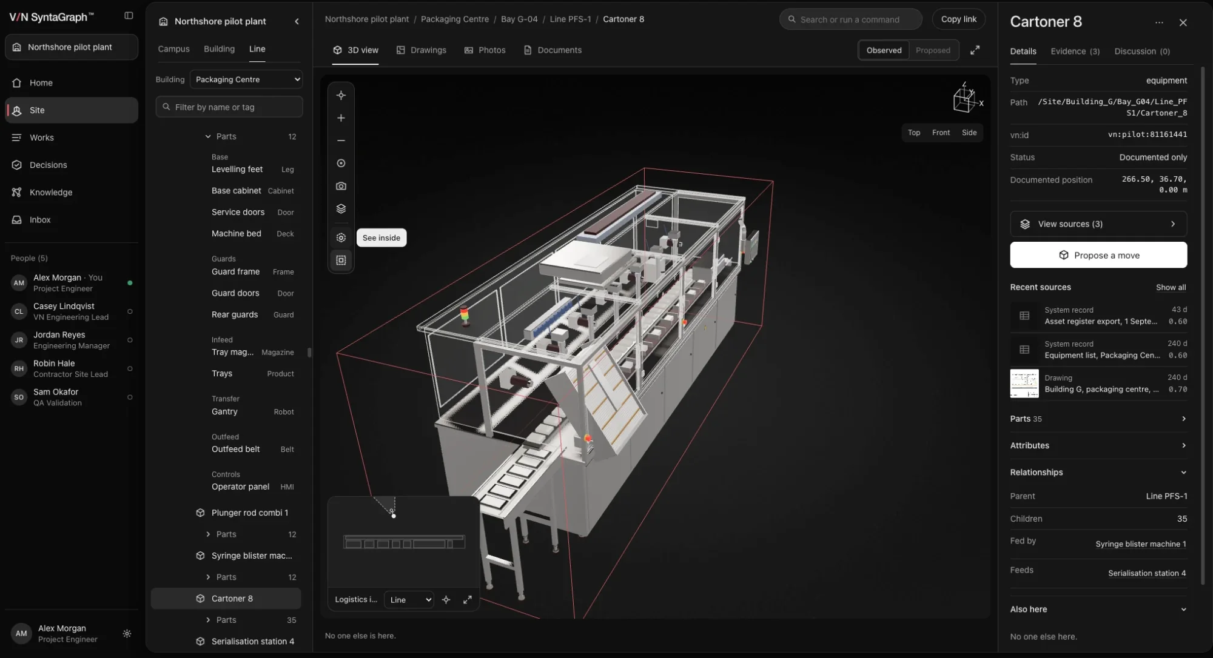Switch viewer to Proposed mode

click(933, 50)
